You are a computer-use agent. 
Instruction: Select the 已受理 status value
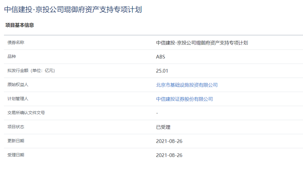(163, 127)
